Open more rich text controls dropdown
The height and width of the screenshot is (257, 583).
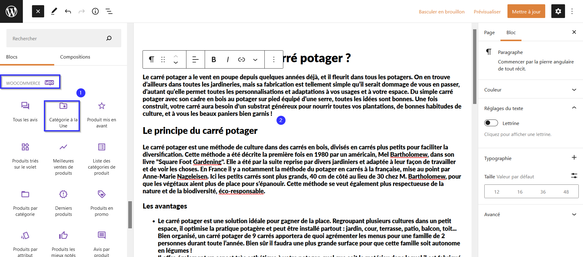(x=255, y=59)
